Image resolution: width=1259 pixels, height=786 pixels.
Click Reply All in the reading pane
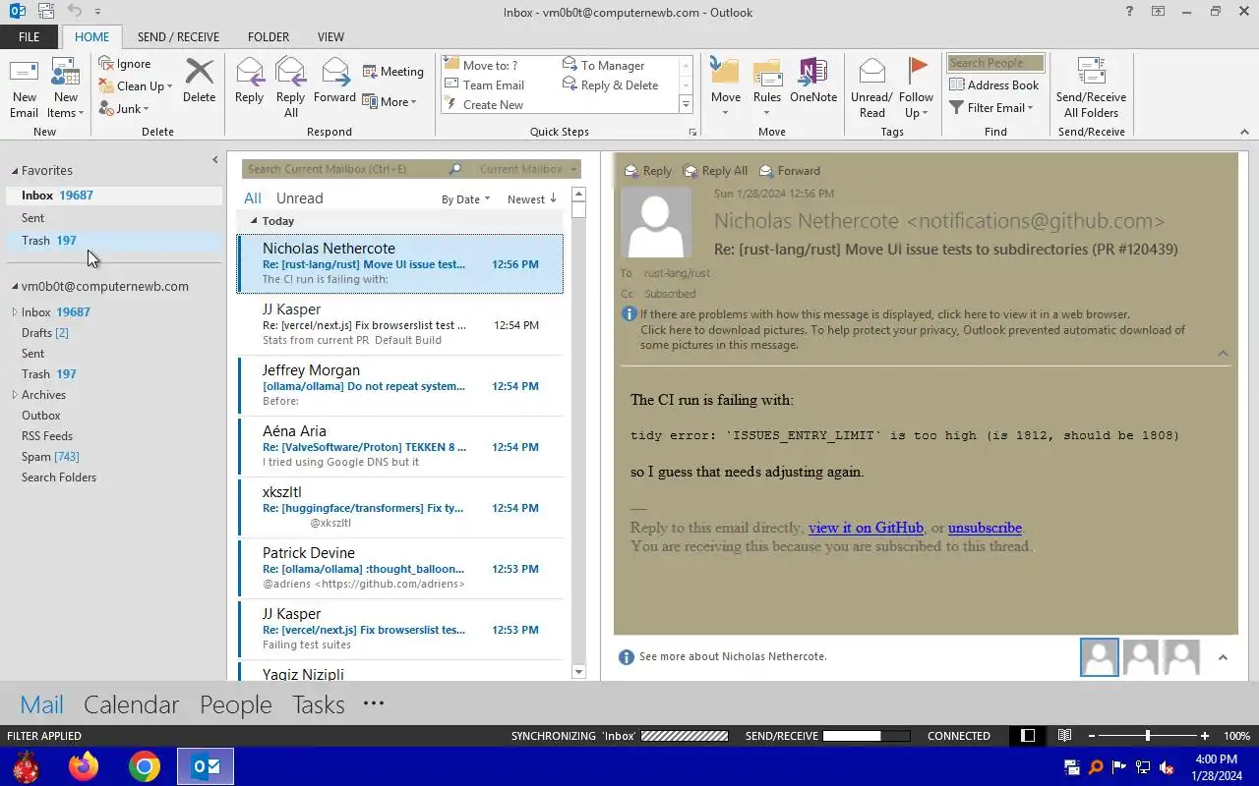[x=715, y=171]
